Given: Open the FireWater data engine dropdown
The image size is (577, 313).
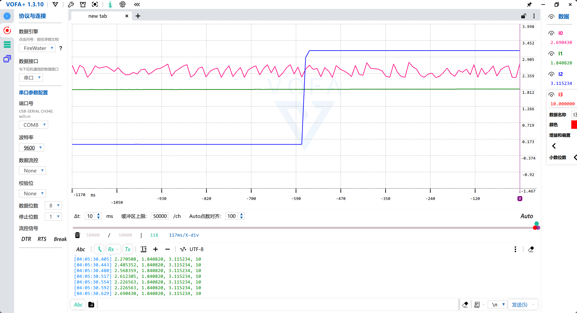Looking at the screenshot, I should tap(37, 48).
